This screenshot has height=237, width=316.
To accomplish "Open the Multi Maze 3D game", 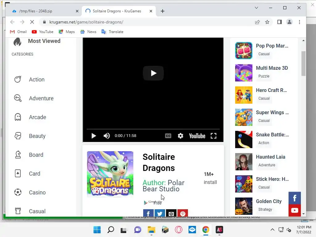I will (272, 68).
